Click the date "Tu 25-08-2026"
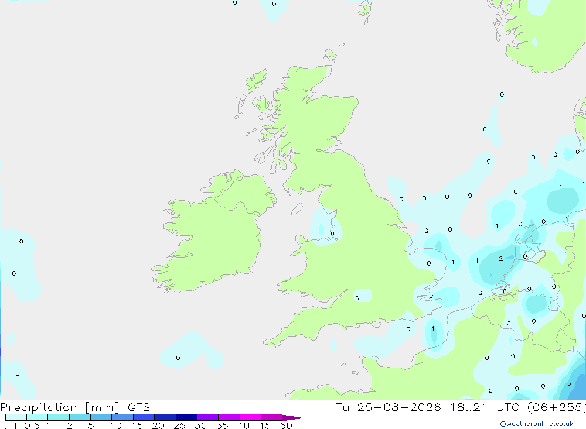586x429 pixels. (x=389, y=407)
